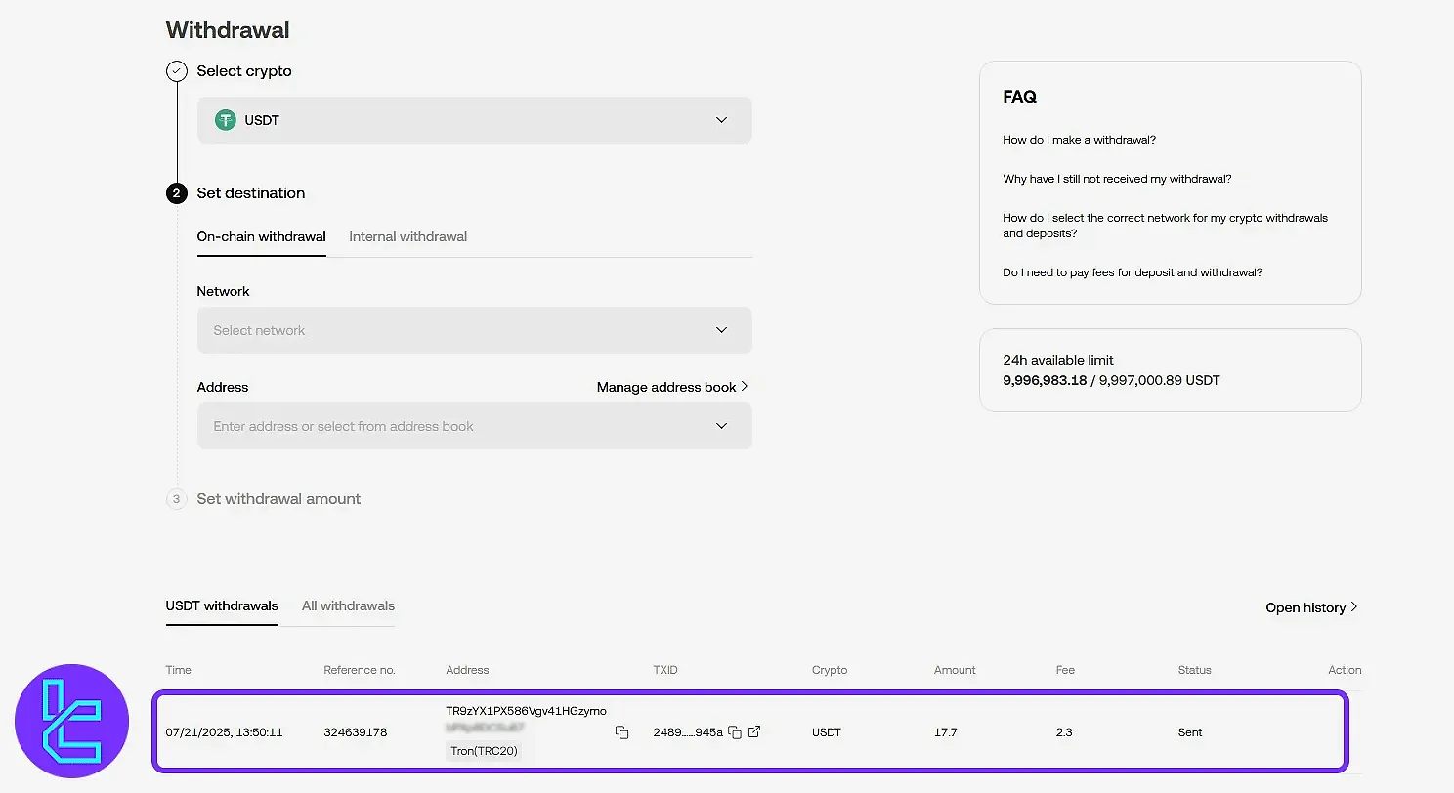
Task: Copy the Tron withdrawal address
Action: 621,732
